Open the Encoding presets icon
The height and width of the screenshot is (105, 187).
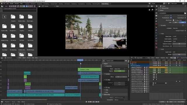pyautogui.click(x=183, y=25)
